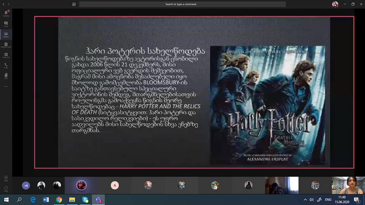Select the highlighted red avatar participant
Viewport: 365px width, 205px height.
click(x=81, y=185)
